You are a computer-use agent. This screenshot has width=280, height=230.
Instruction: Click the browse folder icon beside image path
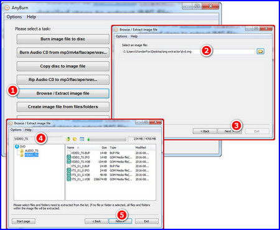[x=260, y=51]
